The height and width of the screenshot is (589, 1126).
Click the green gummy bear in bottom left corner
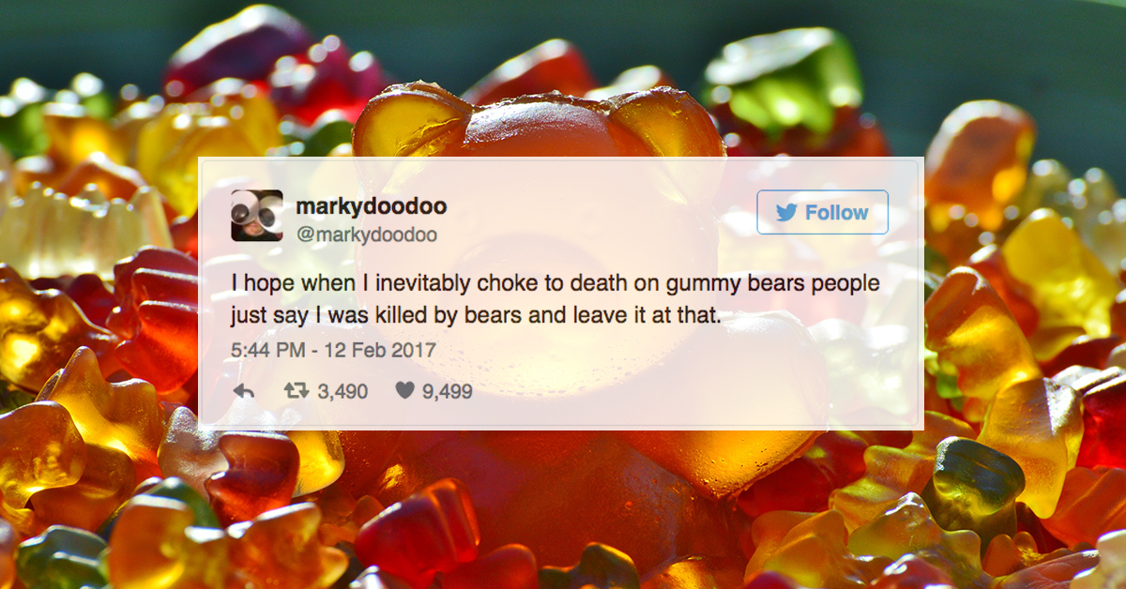61,556
